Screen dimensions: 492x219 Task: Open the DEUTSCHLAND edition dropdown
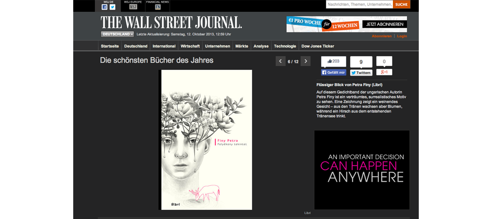(x=117, y=34)
